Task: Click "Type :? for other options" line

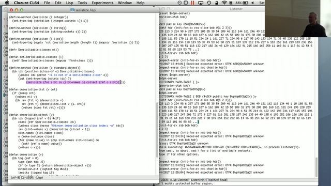Action: (179, 154)
